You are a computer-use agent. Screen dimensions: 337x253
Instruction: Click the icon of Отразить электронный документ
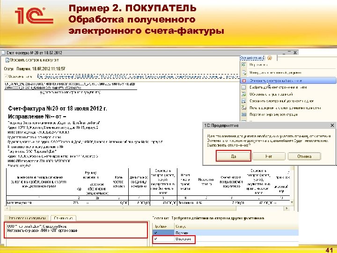point(7,60)
